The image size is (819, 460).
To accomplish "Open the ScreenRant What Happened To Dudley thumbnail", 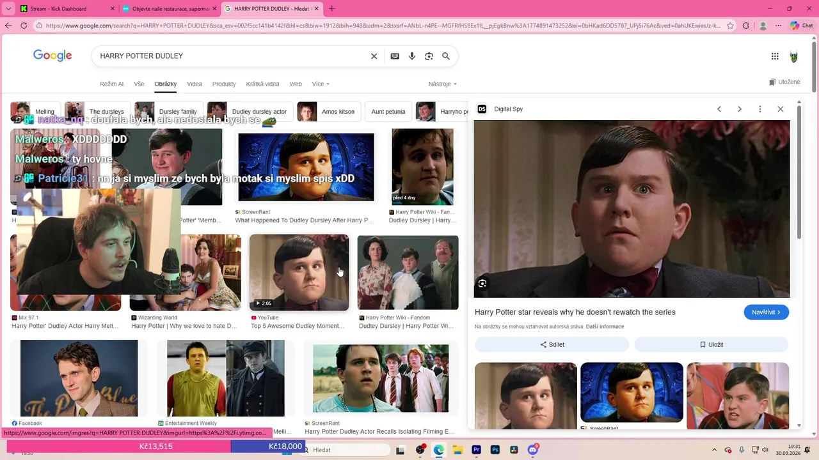I will tap(306, 167).
